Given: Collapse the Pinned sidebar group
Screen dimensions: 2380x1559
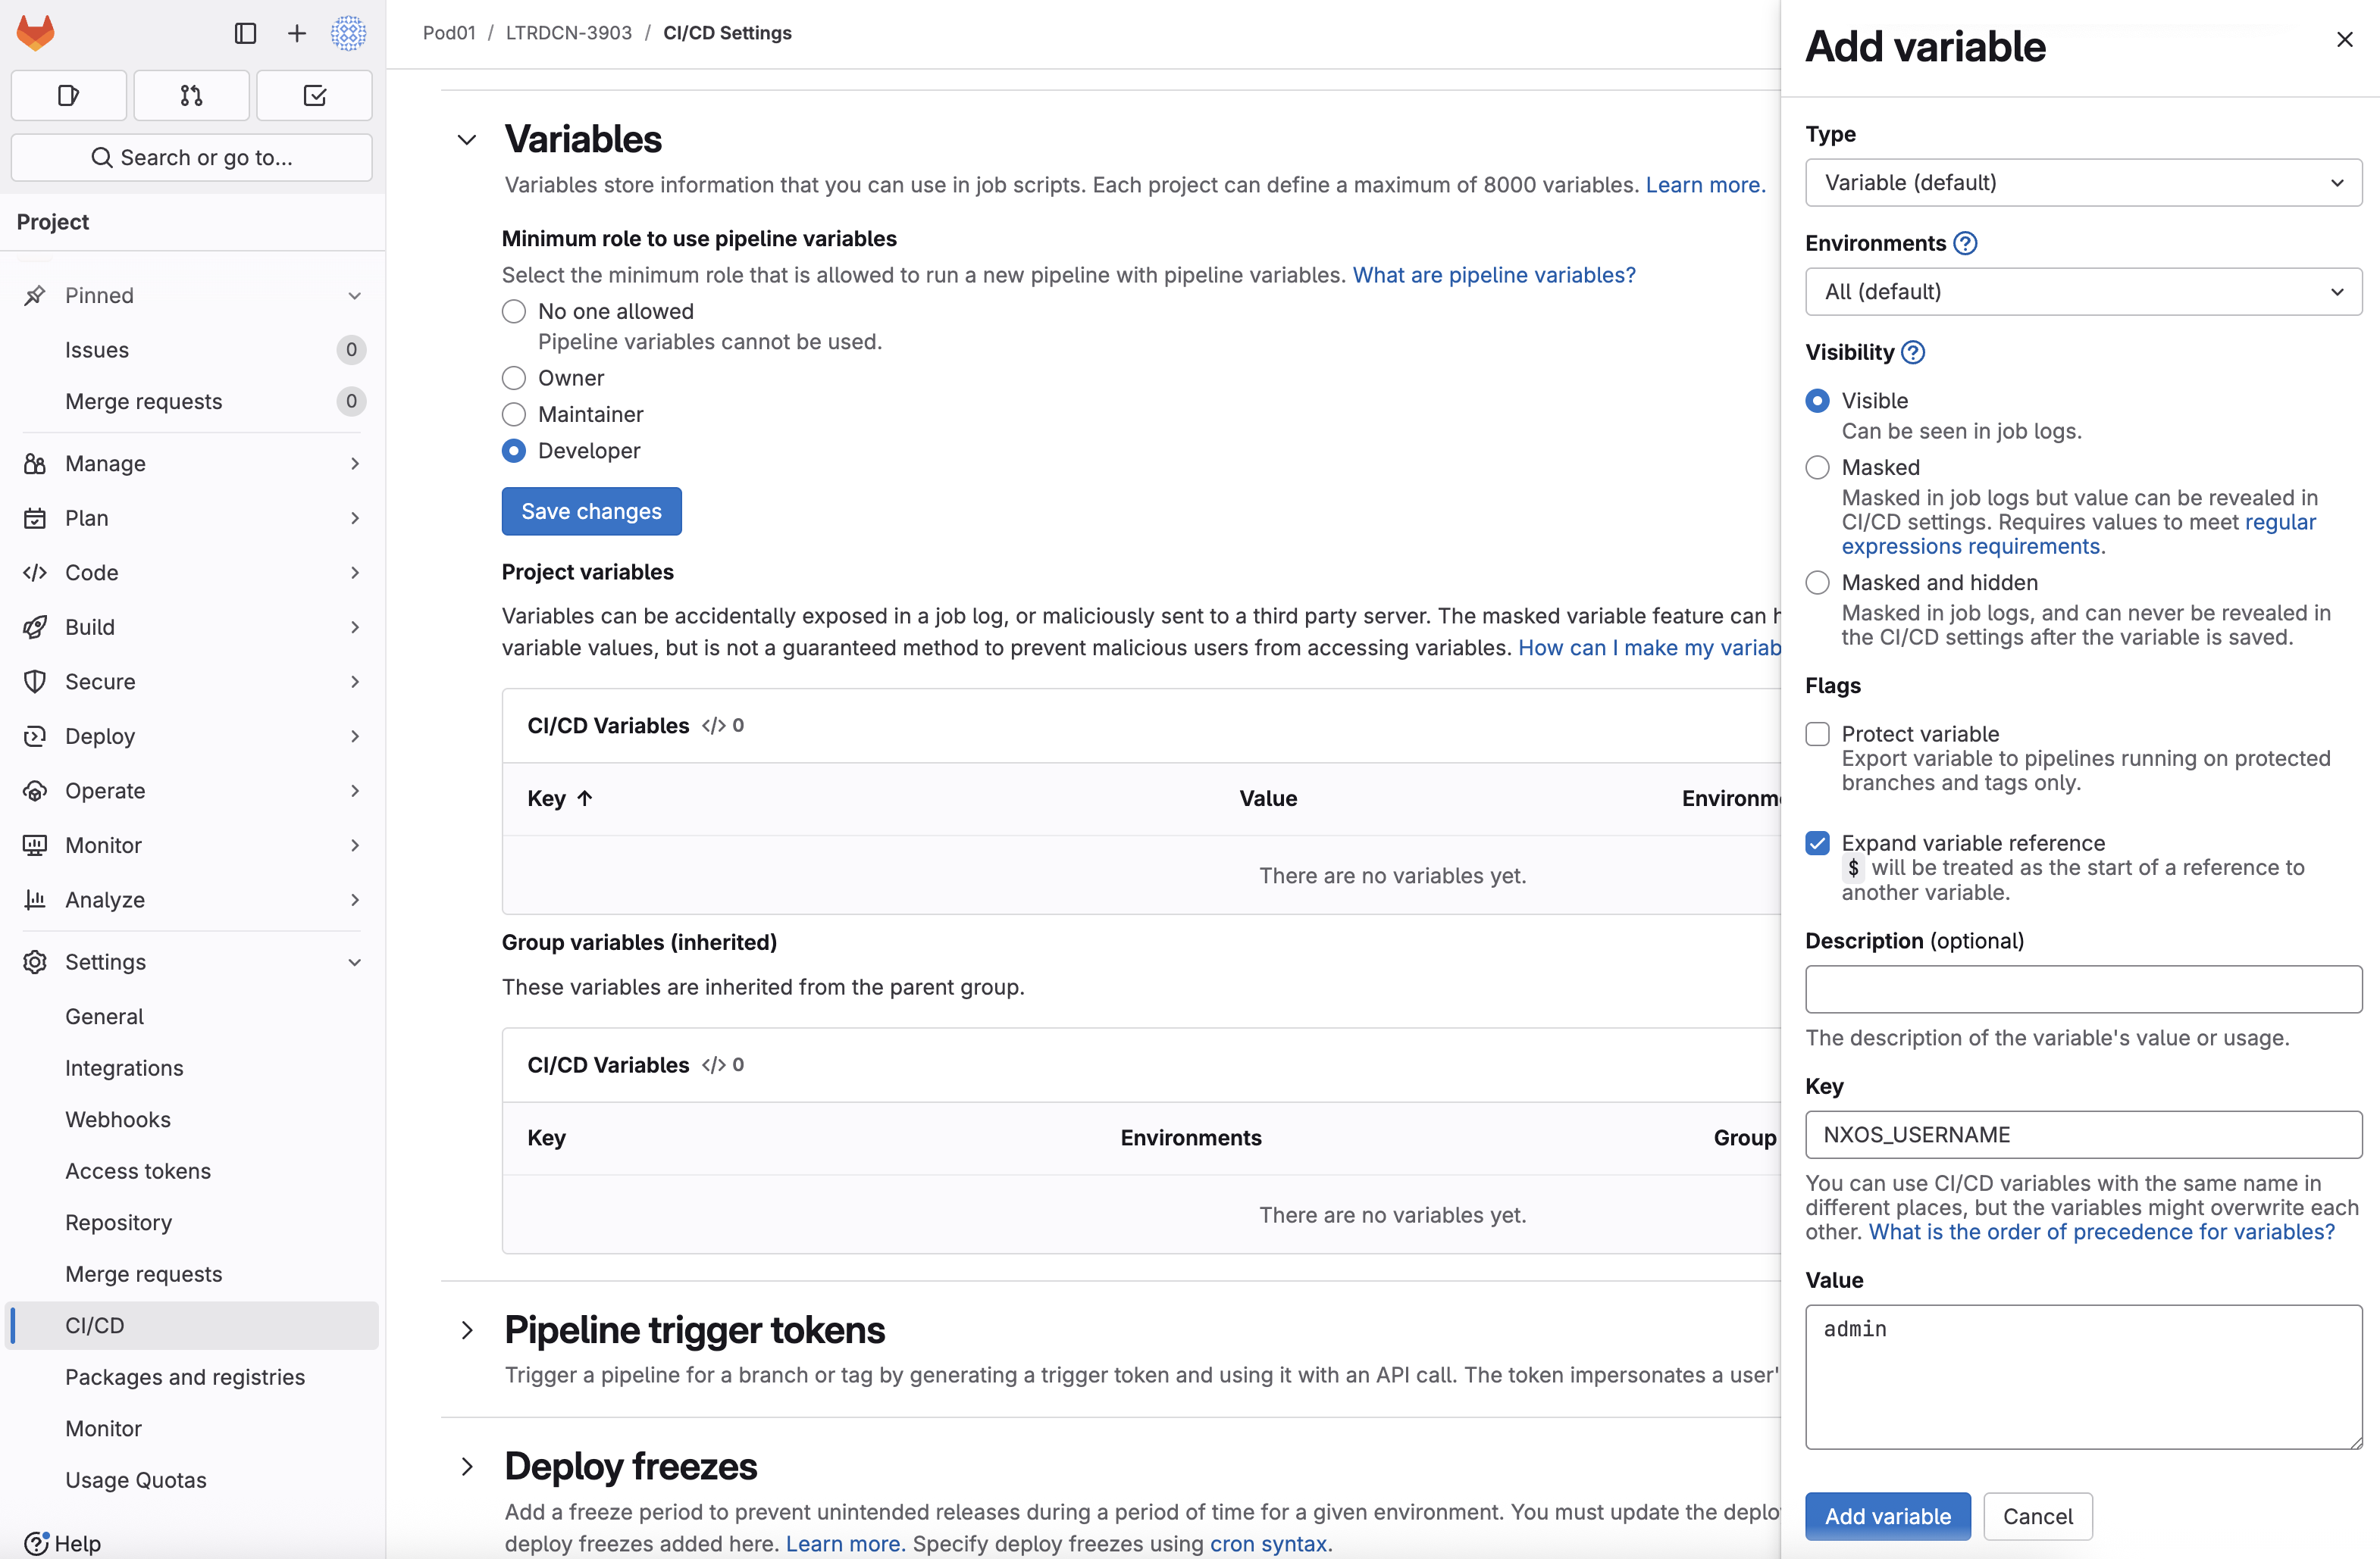Looking at the screenshot, I should click(x=355, y=295).
